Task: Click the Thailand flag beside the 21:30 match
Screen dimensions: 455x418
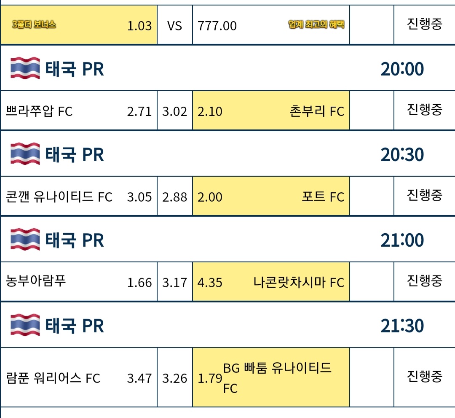Action: click(25, 325)
